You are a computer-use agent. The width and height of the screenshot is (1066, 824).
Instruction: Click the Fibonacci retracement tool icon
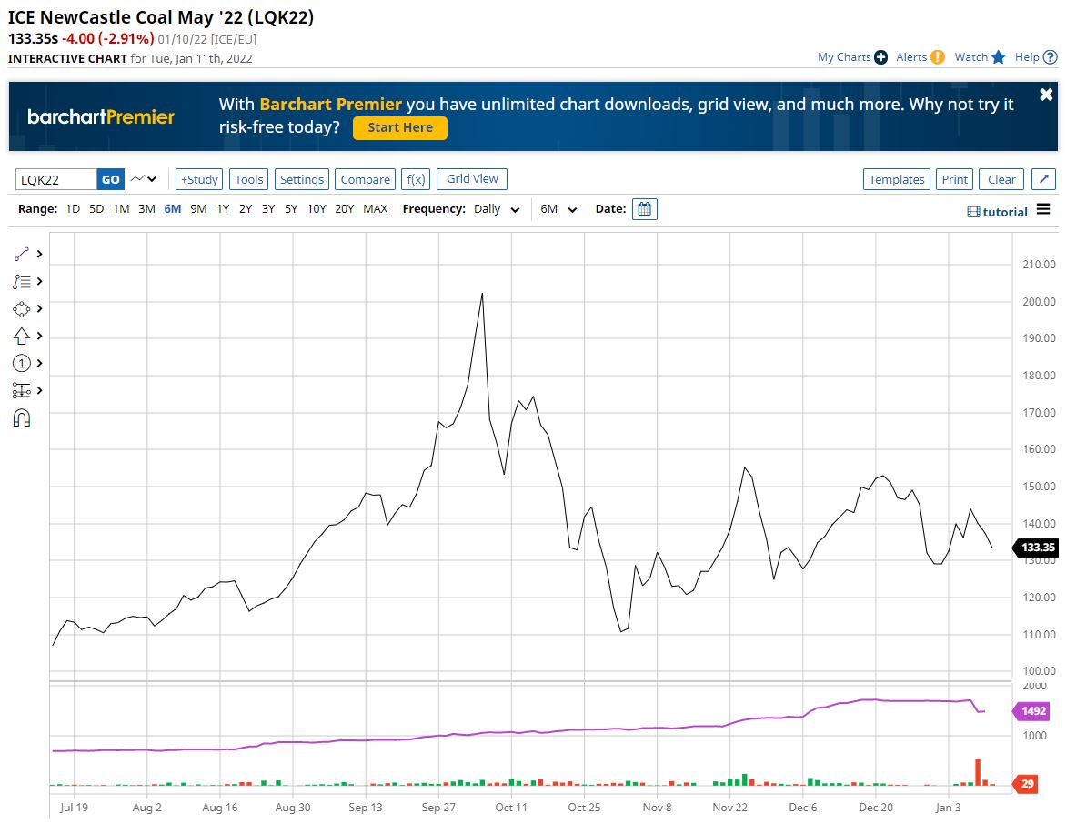[22, 282]
